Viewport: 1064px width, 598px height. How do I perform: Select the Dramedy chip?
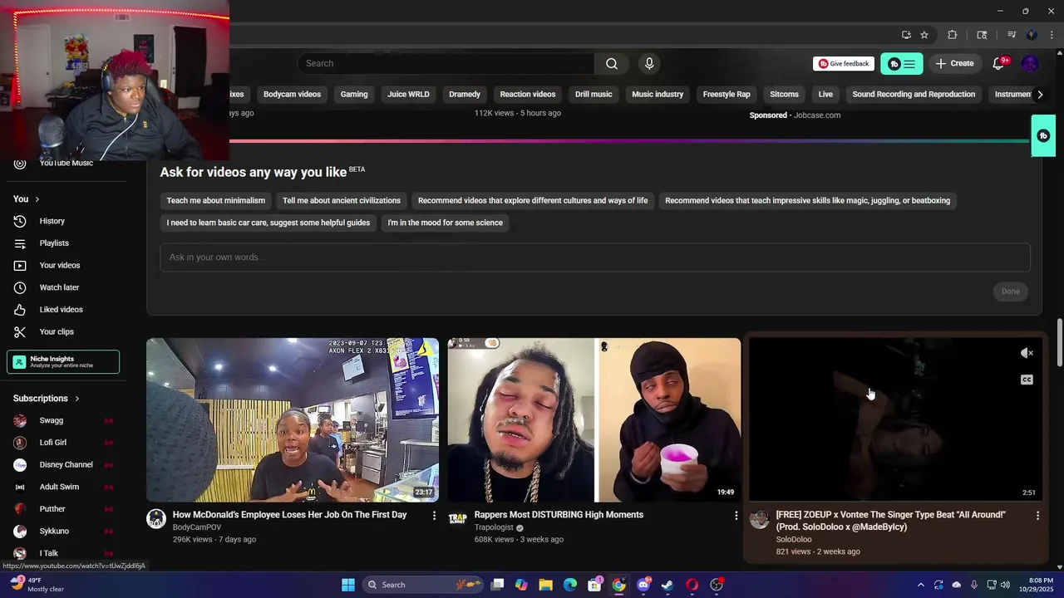465,95
